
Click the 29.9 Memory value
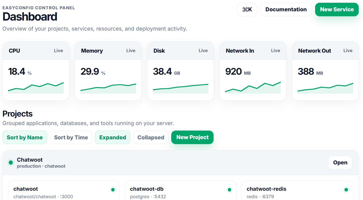tap(90, 72)
